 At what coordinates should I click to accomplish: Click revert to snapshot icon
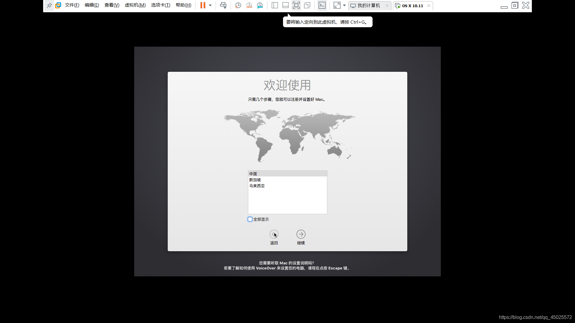point(249,5)
